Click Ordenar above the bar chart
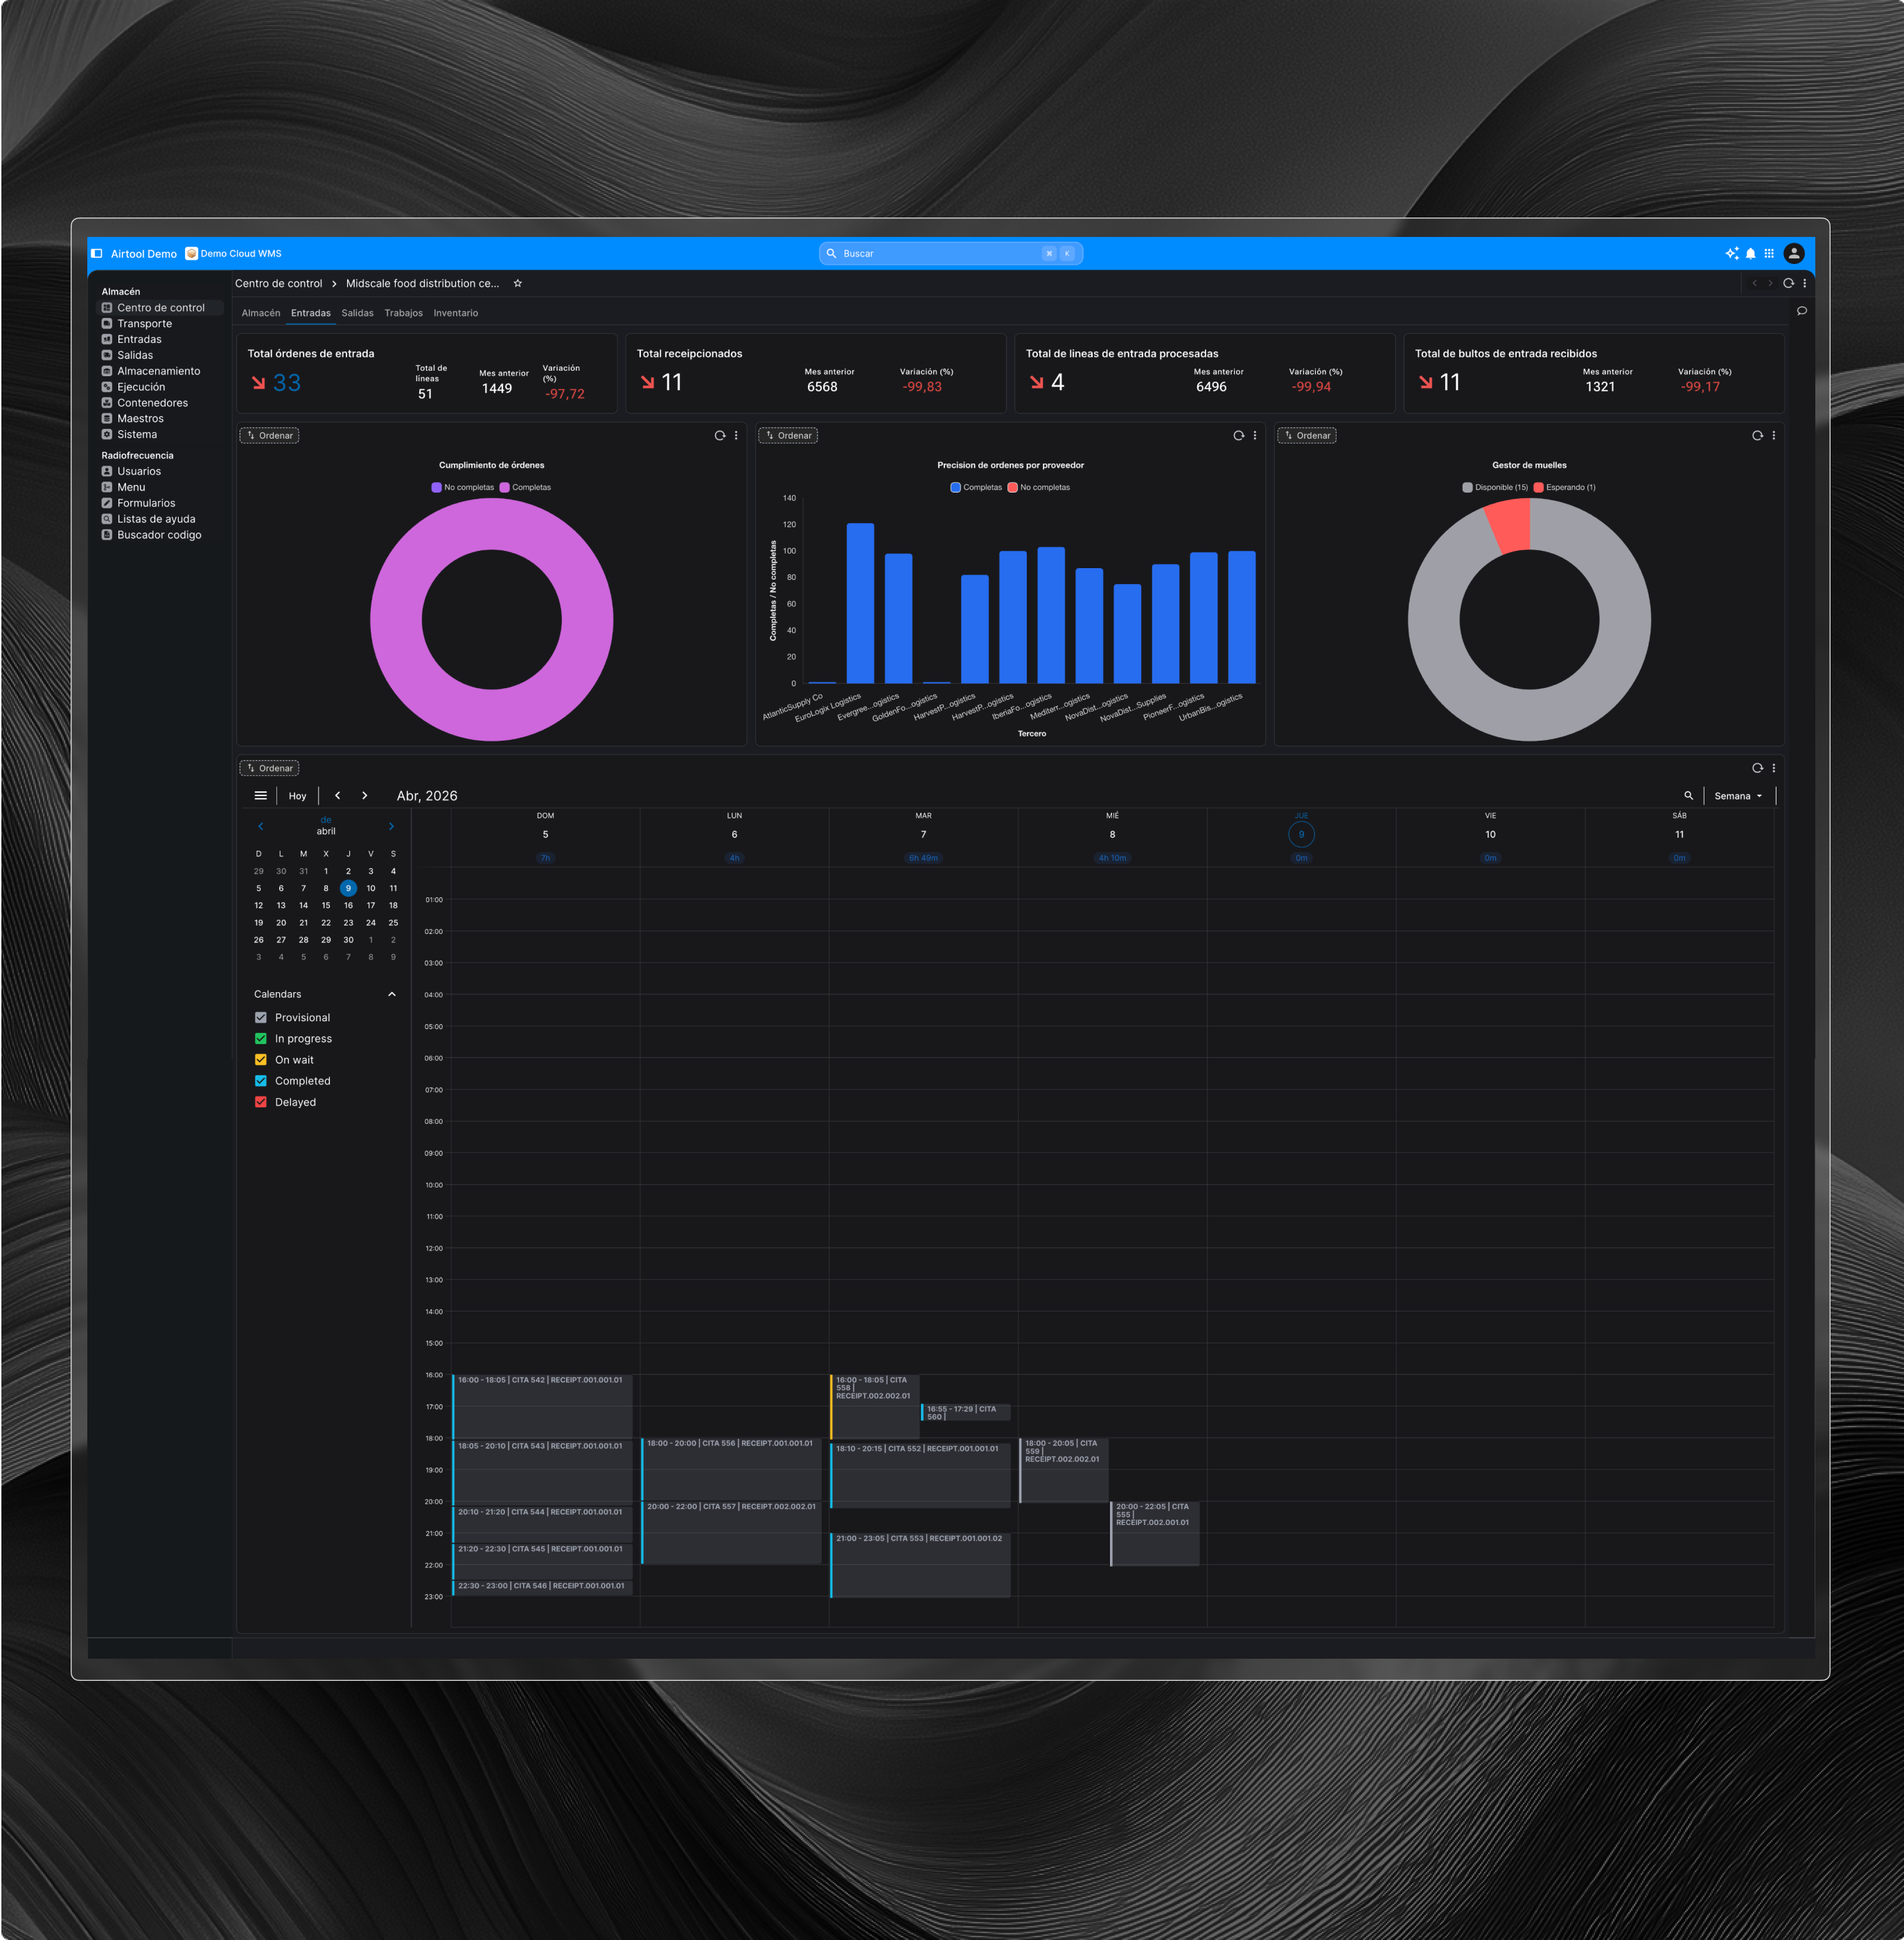The image size is (1904, 1940). 788,436
